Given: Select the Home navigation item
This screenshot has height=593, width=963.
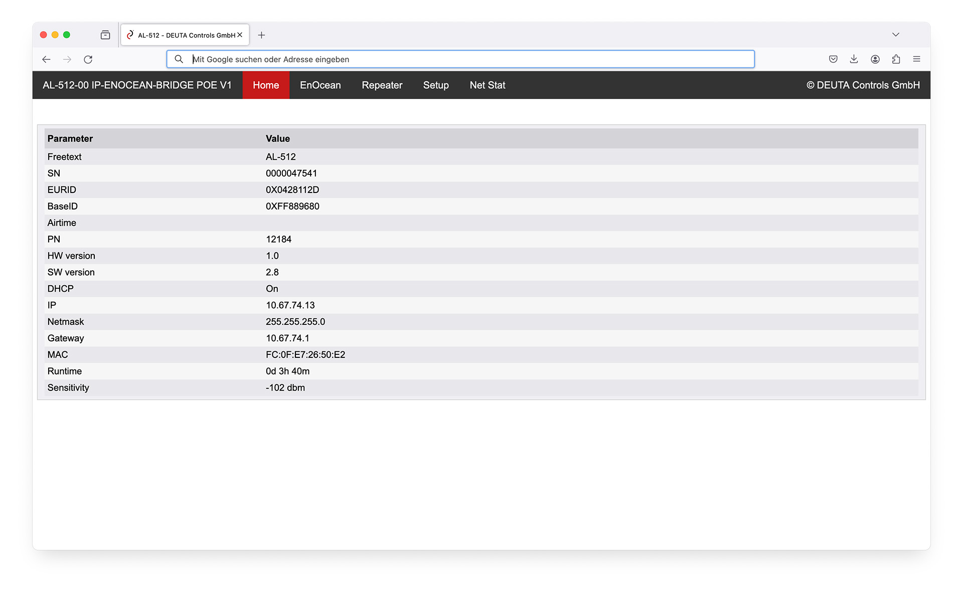Looking at the screenshot, I should coord(265,85).
